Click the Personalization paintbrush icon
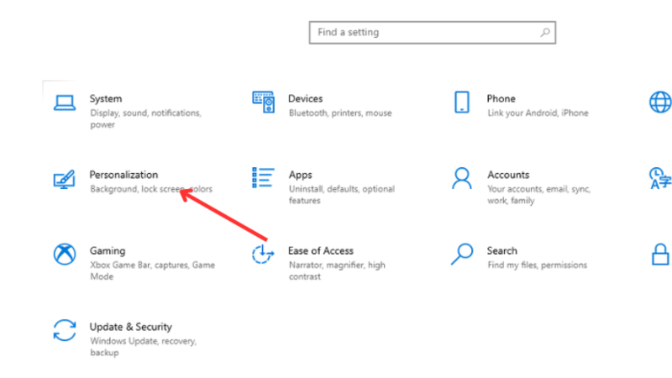This screenshot has width=672, height=378. [65, 179]
